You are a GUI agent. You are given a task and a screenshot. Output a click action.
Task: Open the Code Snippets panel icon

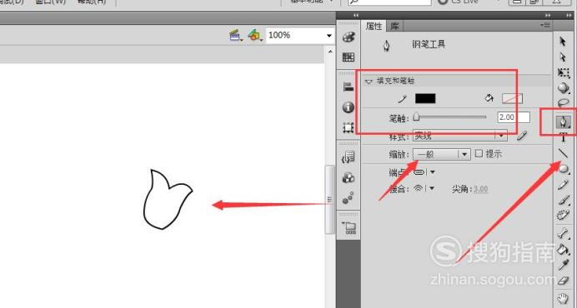pyautogui.click(x=349, y=157)
